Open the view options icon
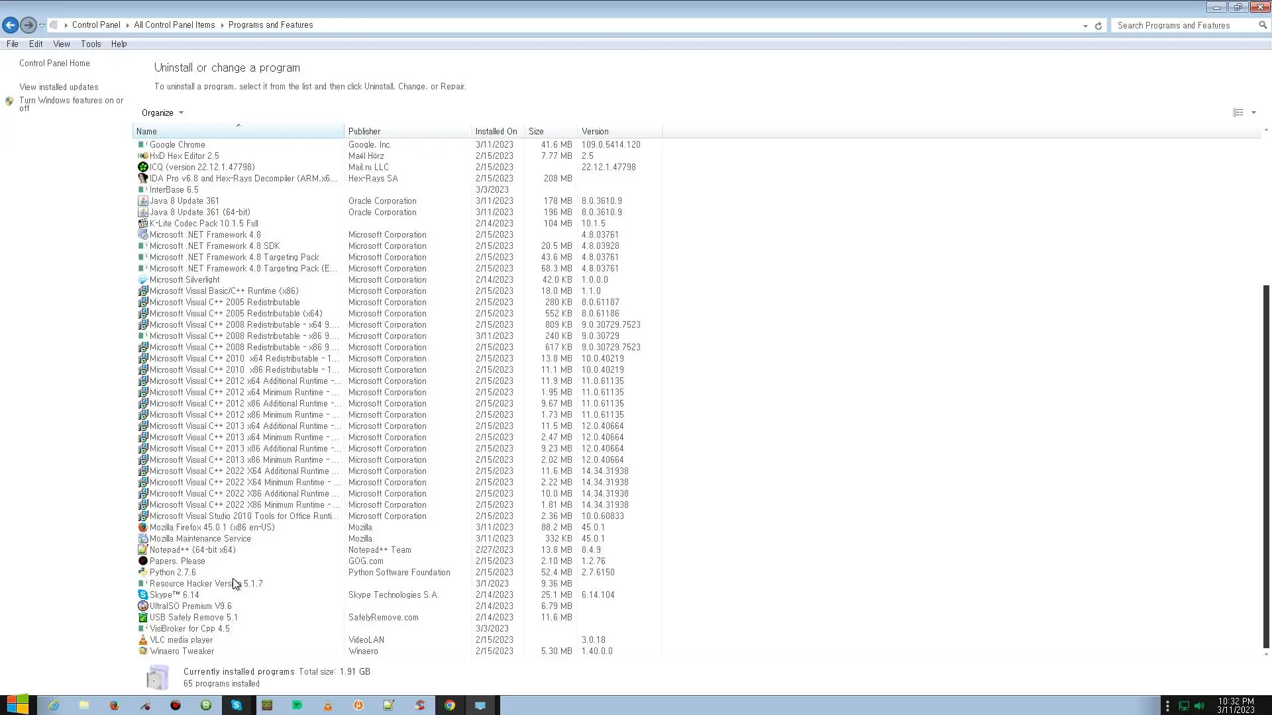Image resolution: width=1272 pixels, height=715 pixels. [1238, 113]
